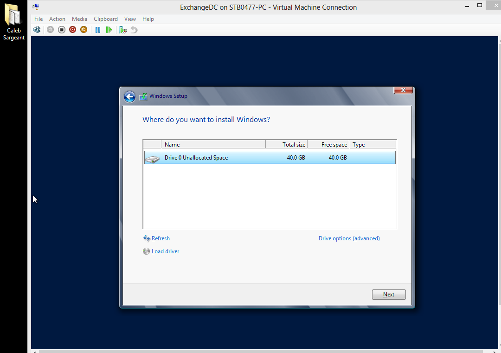Image resolution: width=501 pixels, height=353 pixels.
Task: Click the drive icon for Drive 0
Action: [x=153, y=159]
